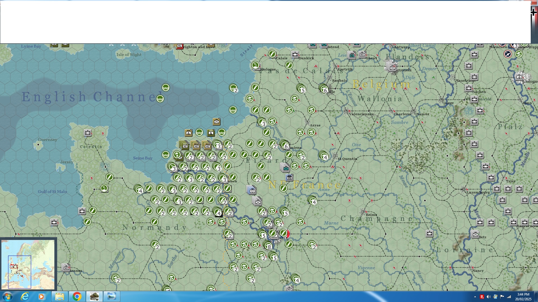Image resolution: width=538 pixels, height=302 pixels.
Task: Open File Explorer from the taskbar
Action: coord(59,296)
